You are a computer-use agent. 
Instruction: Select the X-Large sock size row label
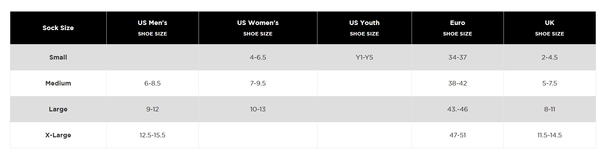click(x=58, y=135)
